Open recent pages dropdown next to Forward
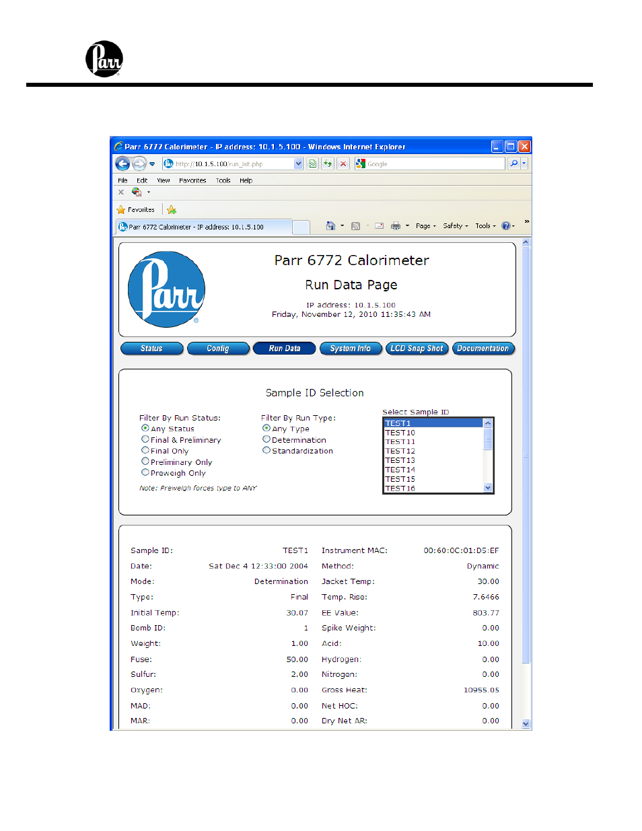 tap(152, 164)
